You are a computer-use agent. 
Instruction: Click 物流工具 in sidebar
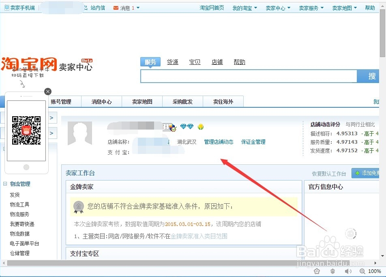(19, 205)
